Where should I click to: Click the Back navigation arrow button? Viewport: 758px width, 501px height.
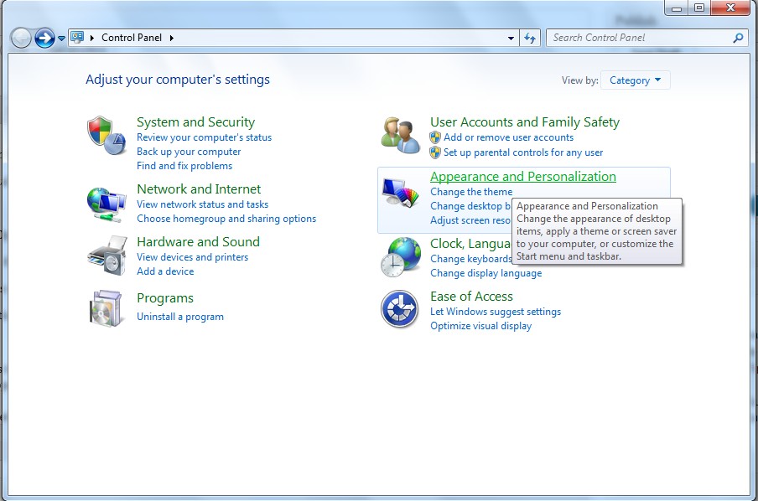pos(21,38)
